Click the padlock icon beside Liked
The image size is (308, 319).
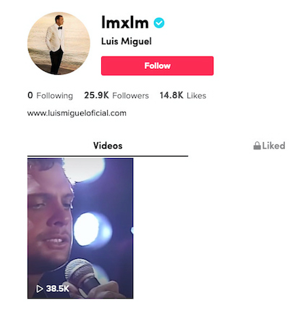coord(257,146)
